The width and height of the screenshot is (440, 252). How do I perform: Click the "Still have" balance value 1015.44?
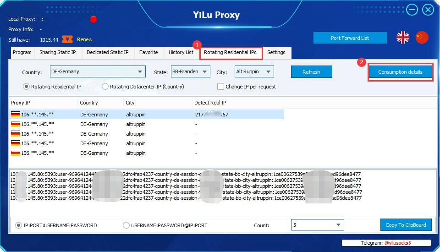49,40
